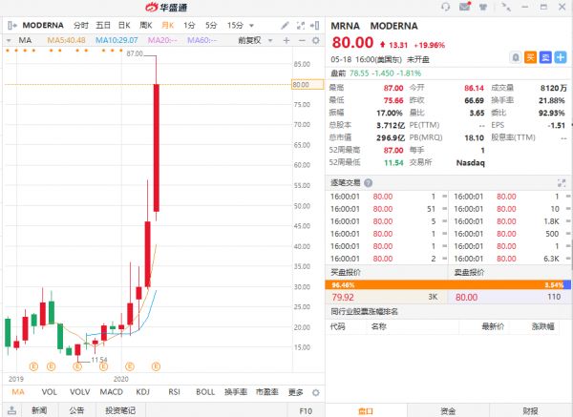
Task: Open chart indicator settings gear
Action: tap(314, 40)
